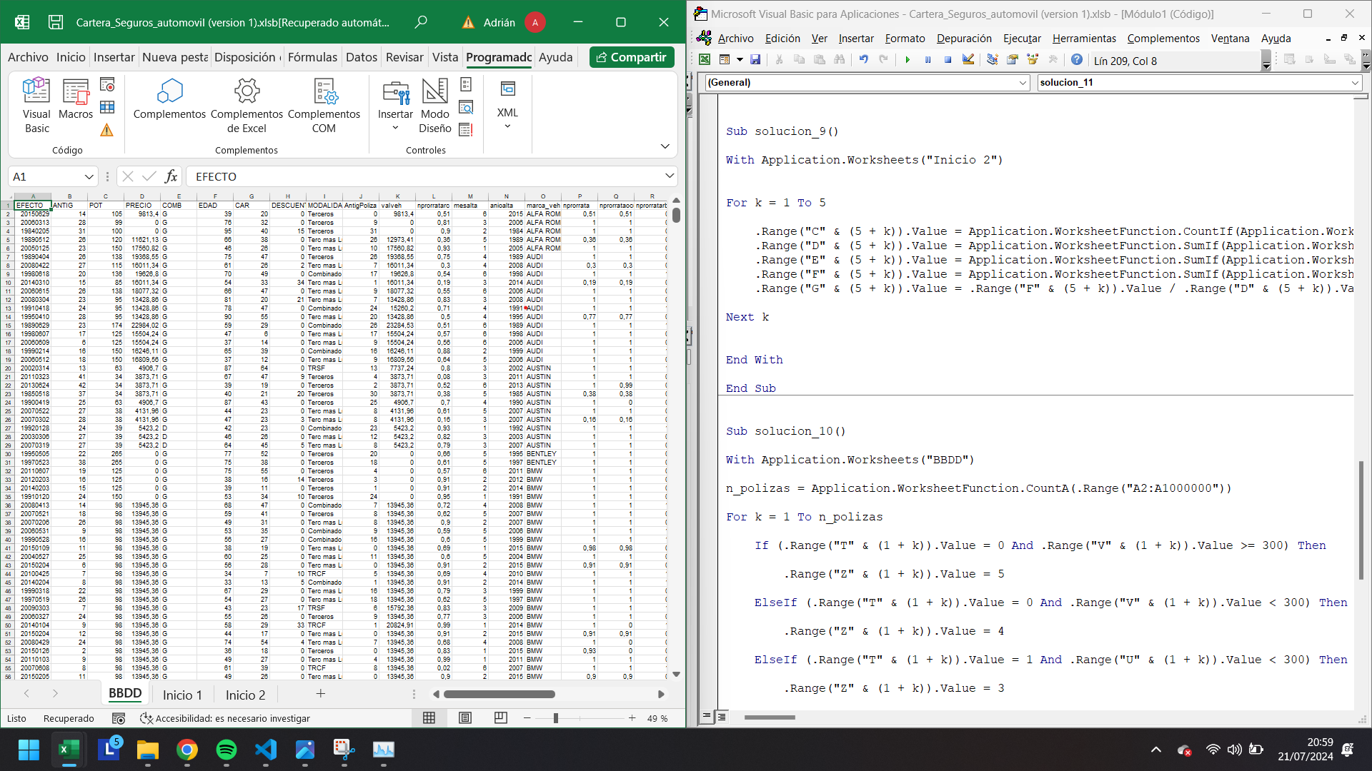Add a new sheet with plus button

tap(321, 694)
